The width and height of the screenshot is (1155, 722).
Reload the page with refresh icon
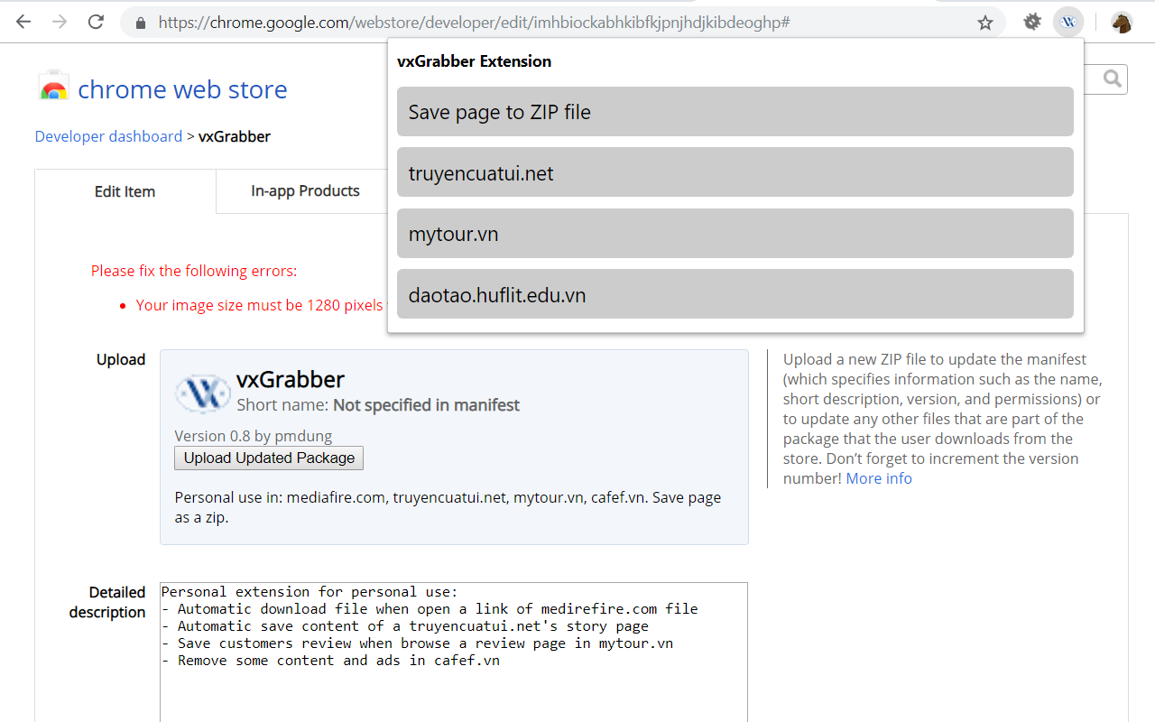click(x=96, y=22)
